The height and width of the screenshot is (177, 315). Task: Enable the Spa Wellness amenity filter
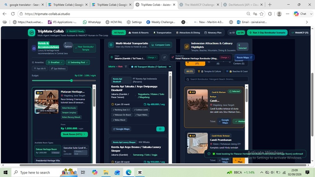(58, 68)
